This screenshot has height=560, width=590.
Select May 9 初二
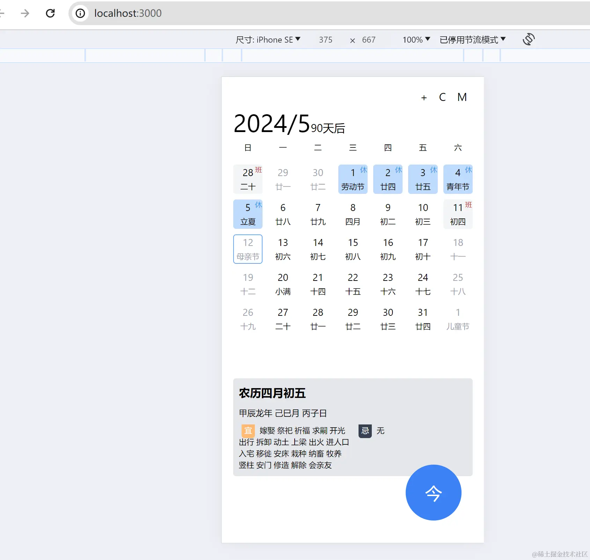[x=388, y=214]
